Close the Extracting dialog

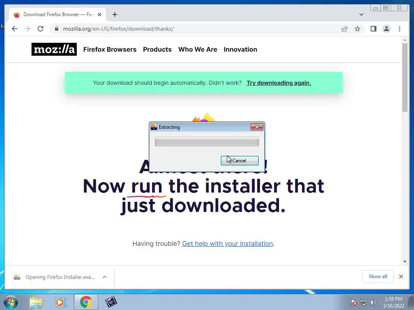pyautogui.click(x=257, y=127)
